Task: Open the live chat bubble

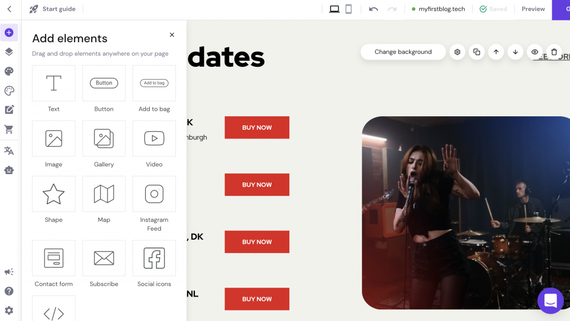Action: tap(551, 300)
